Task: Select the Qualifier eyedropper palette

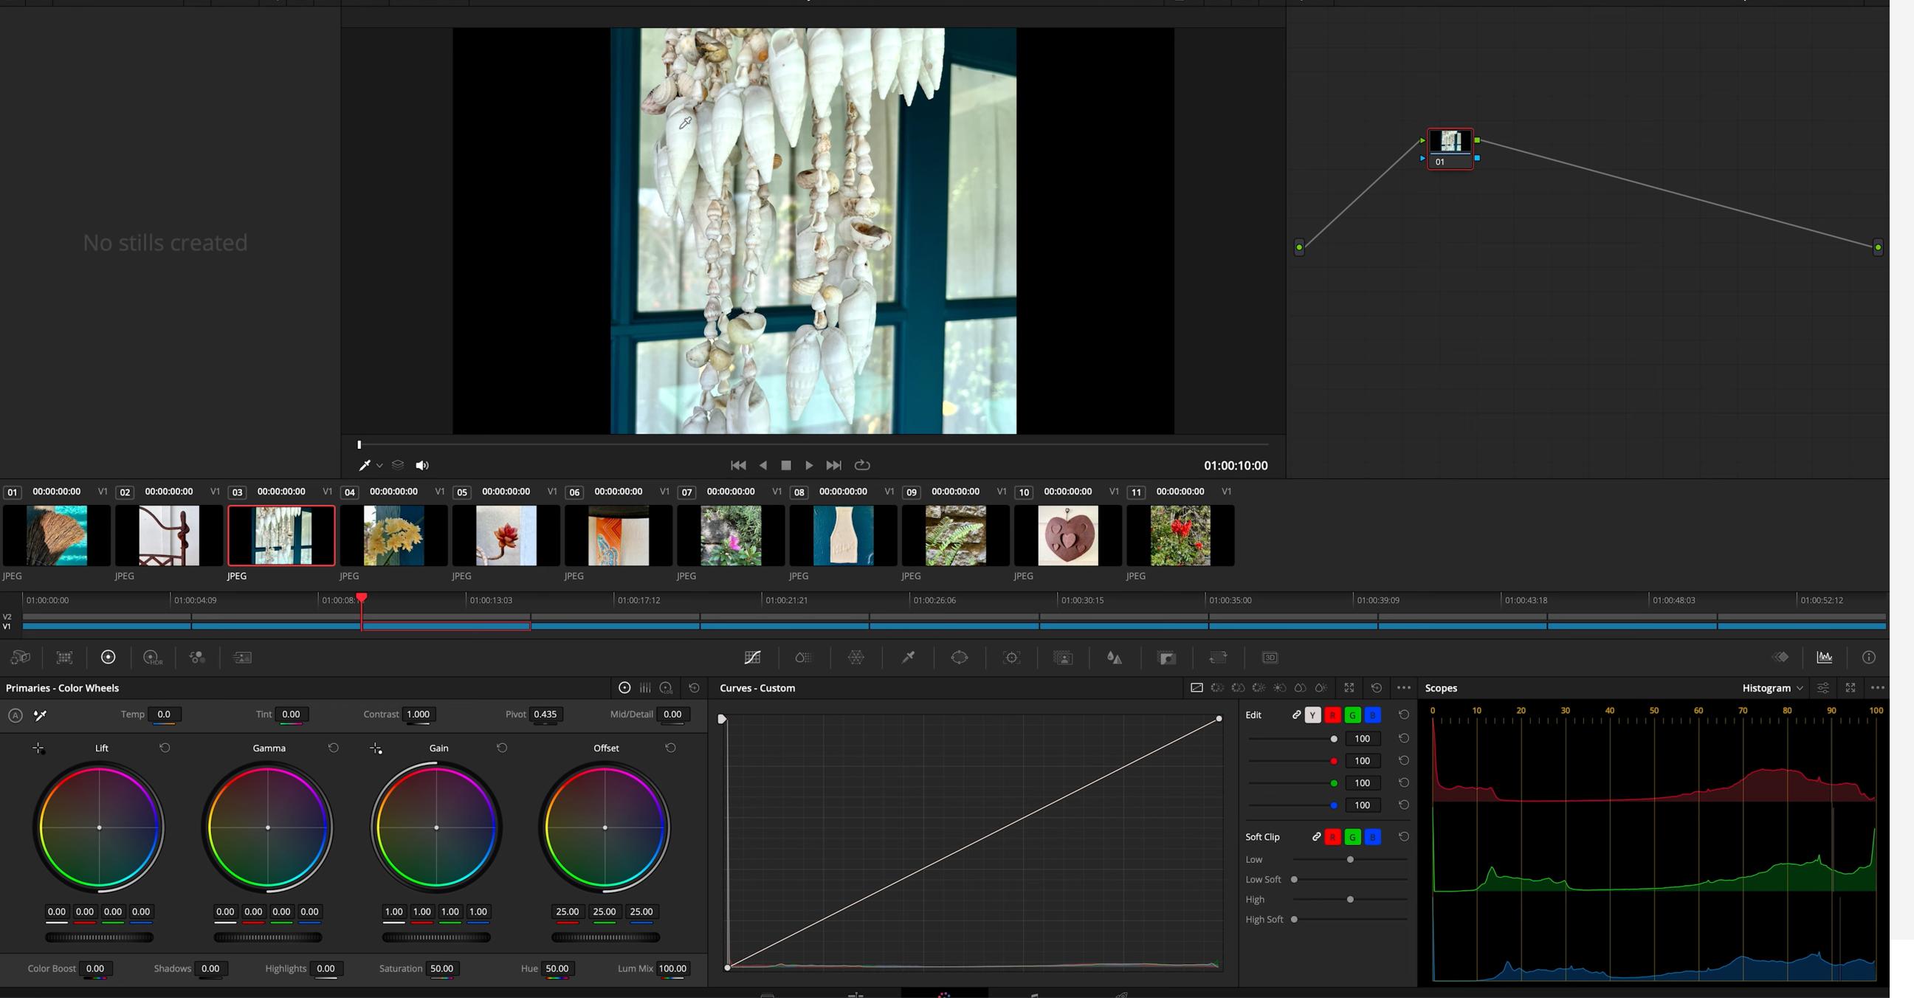Action: coord(908,658)
